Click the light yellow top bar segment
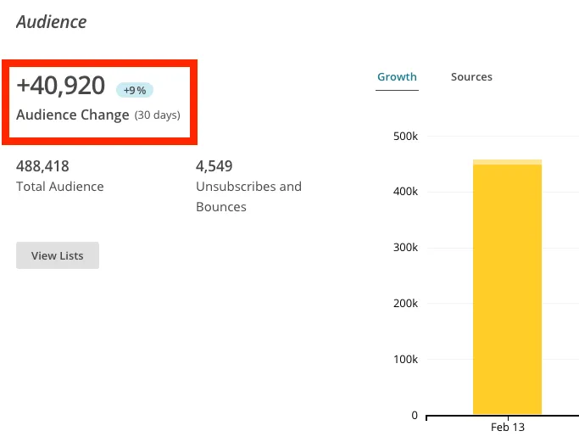The image size is (579, 442). click(x=507, y=162)
